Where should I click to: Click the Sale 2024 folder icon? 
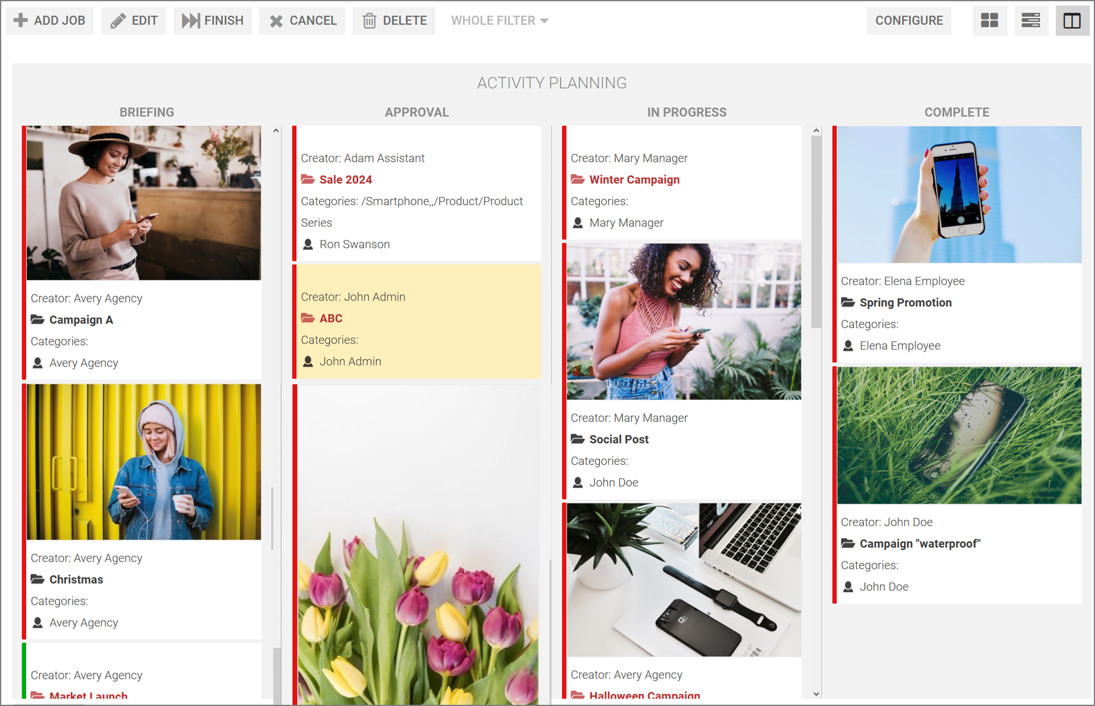click(x=308, y=179)
